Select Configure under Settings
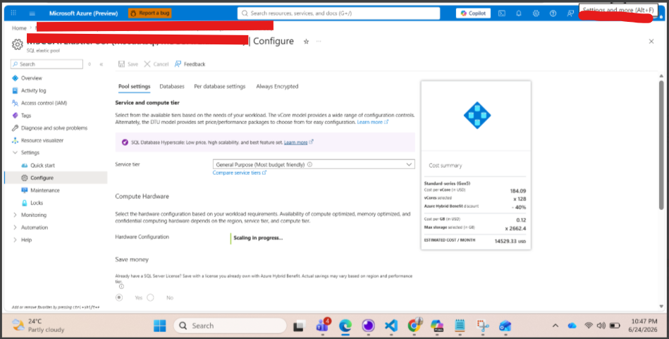The height and width of the screenshot is (339, 669). 42,178
